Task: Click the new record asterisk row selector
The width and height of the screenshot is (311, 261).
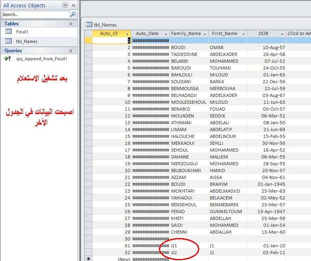Action: (88, 259)
